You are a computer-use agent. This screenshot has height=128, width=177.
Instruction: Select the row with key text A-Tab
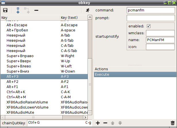coord(44,35)
